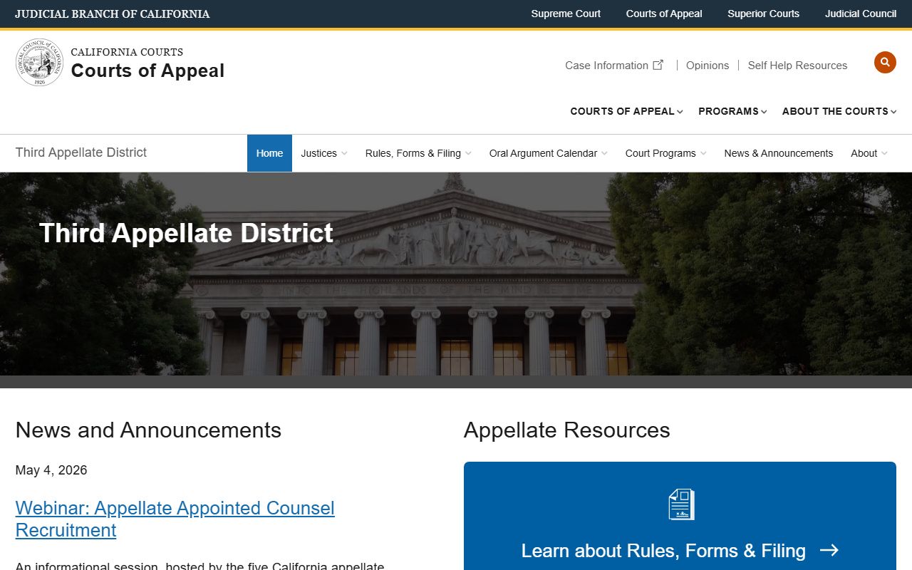
Task: Go to Courts of Appeal in top bar
Action: pyautogui.click(x=664, y=14)
